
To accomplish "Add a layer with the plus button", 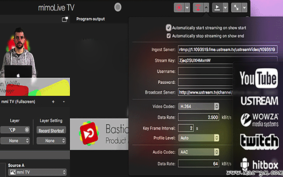I will [53, 102].
